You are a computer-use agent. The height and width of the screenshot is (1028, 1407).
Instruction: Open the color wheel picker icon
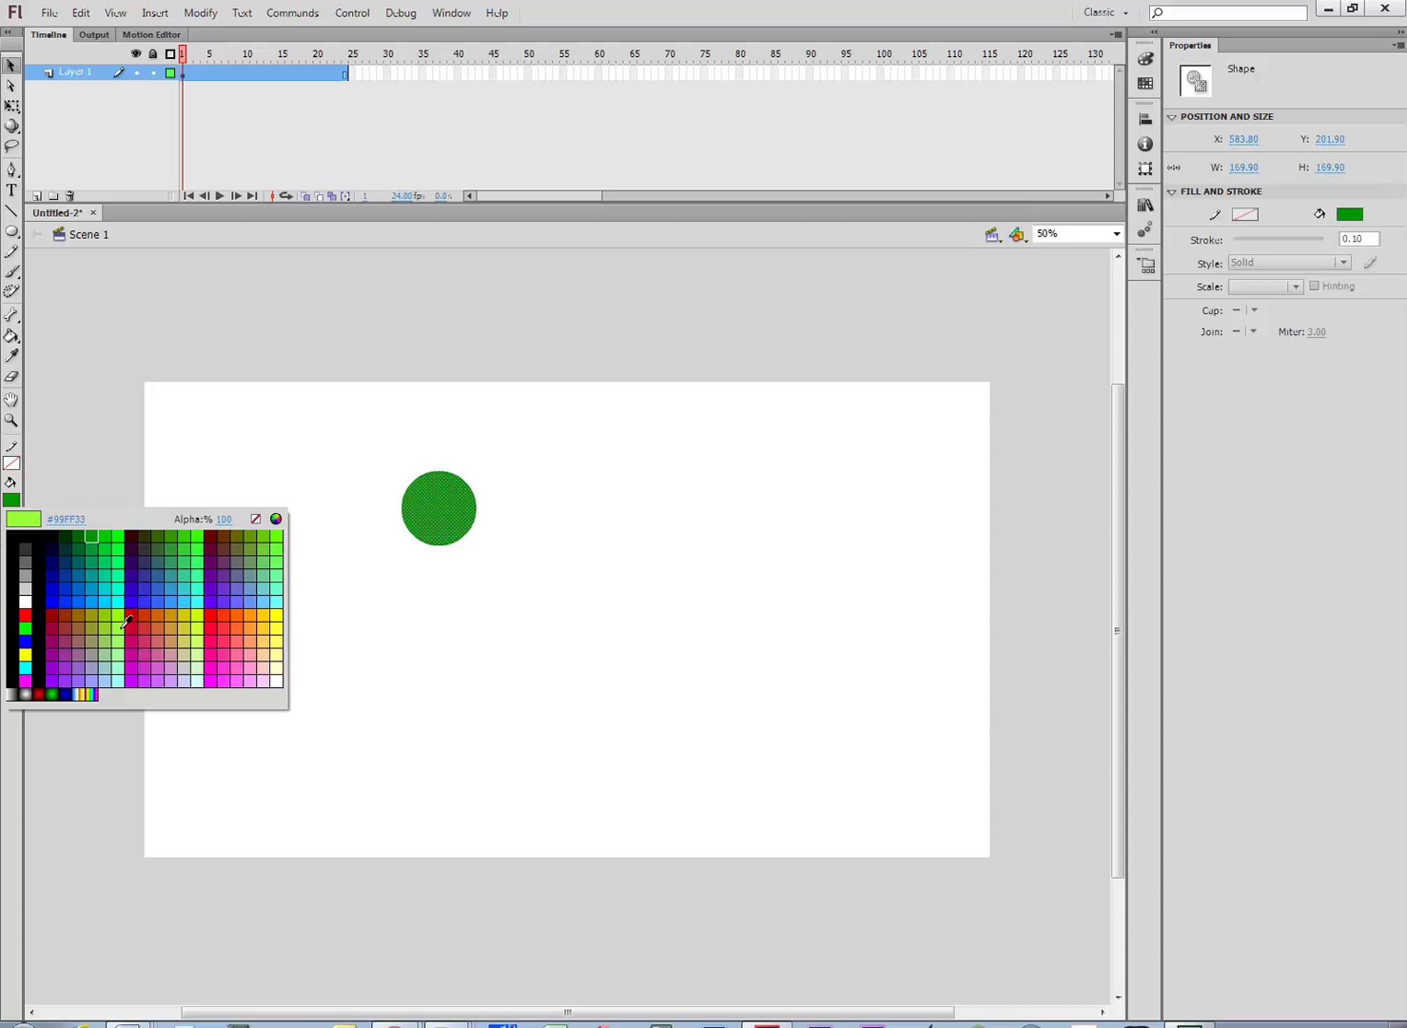[276, 519]
